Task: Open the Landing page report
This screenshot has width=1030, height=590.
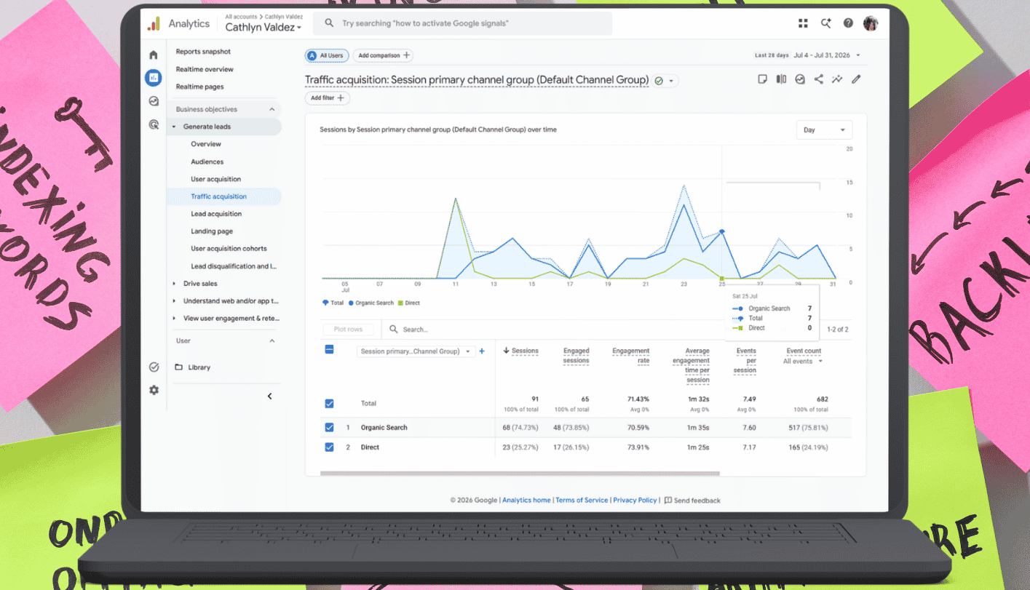Action: click(212, 231)
